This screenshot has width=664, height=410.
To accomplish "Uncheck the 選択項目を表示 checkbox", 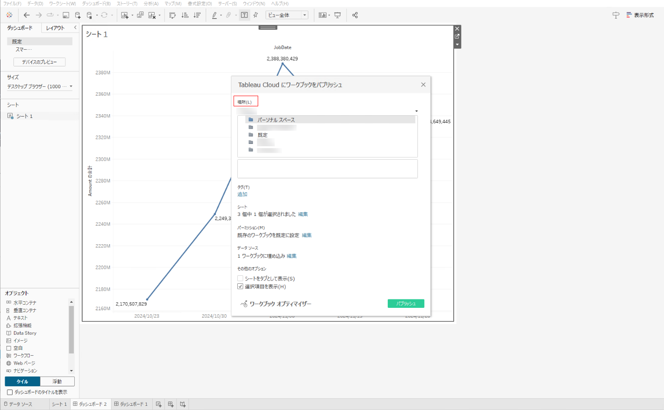I will (240, 286).
